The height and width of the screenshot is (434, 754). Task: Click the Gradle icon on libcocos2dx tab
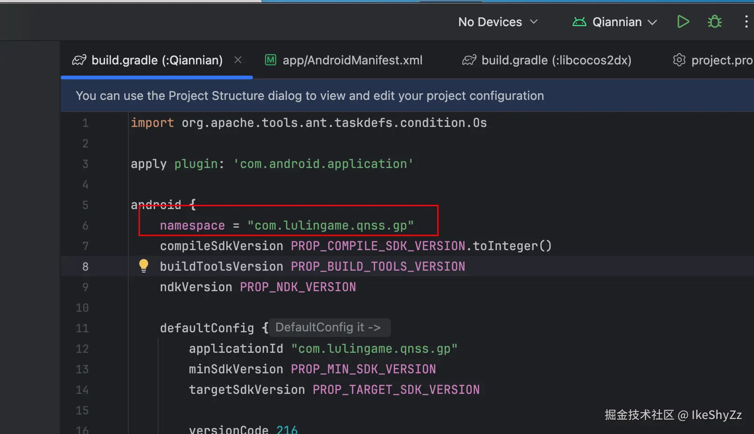tap(469, 60)
